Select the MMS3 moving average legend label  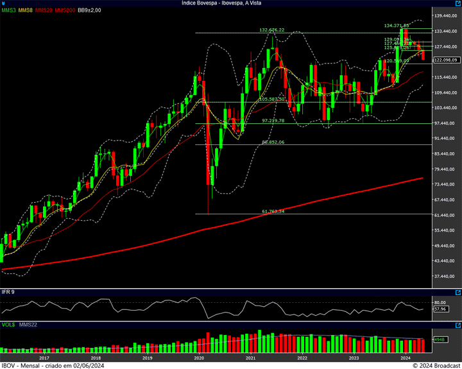[x=8, y=10]
